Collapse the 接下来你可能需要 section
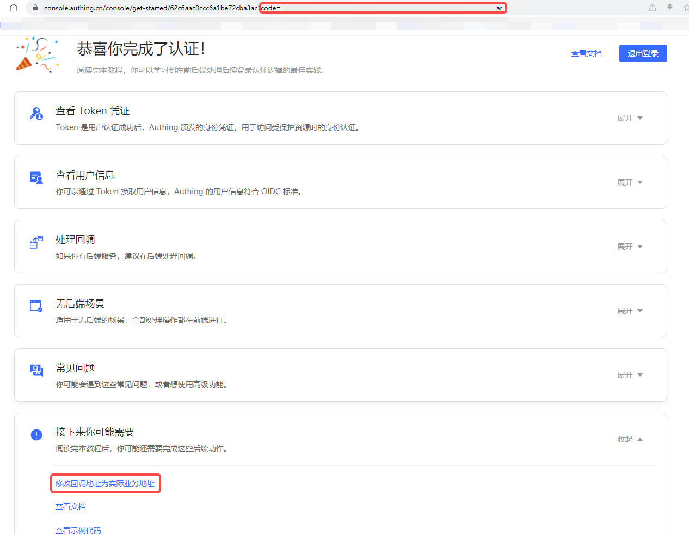The image size is (689, 535). (x=630, y=439)
